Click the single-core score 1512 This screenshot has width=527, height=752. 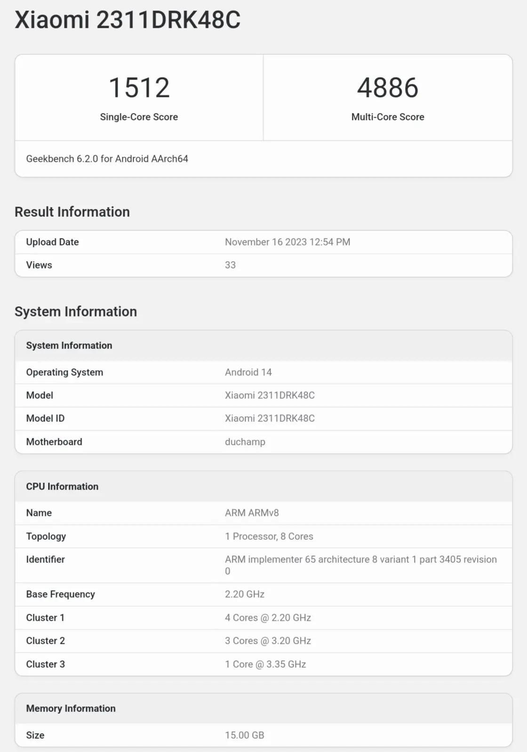(139, 87)
